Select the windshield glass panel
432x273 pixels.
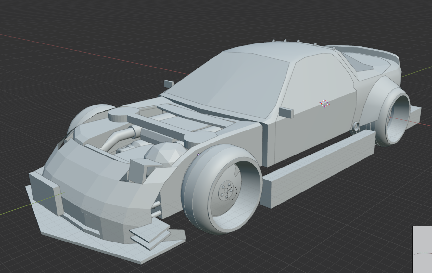coord(229,83)
